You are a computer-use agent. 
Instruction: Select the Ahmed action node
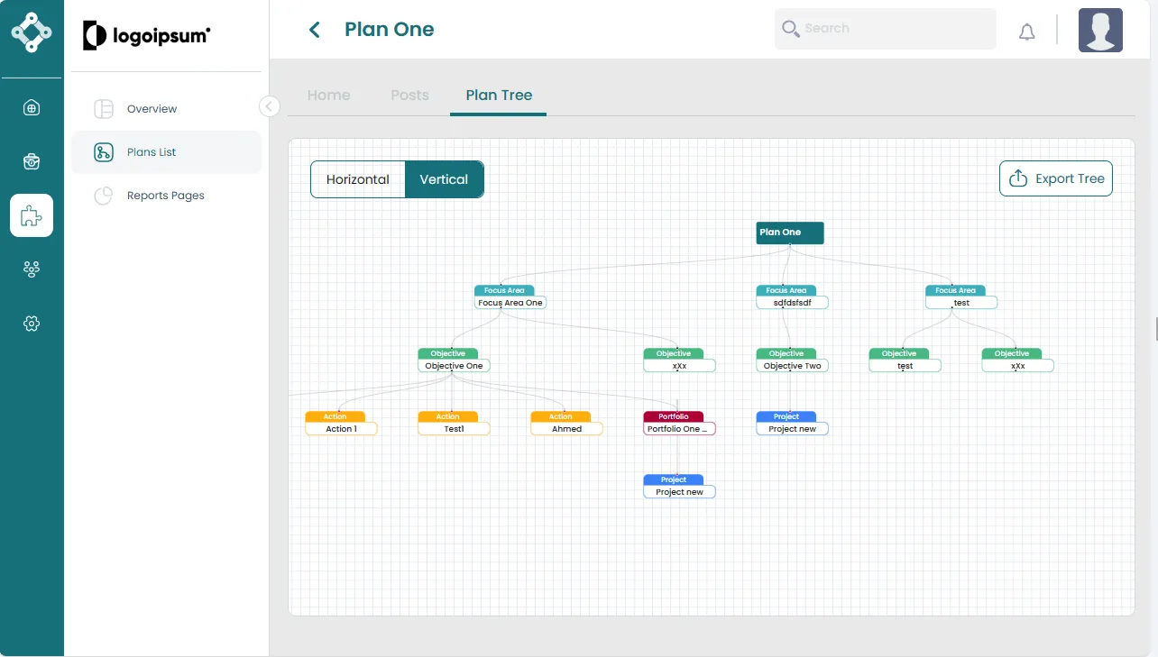coord(566,424)
